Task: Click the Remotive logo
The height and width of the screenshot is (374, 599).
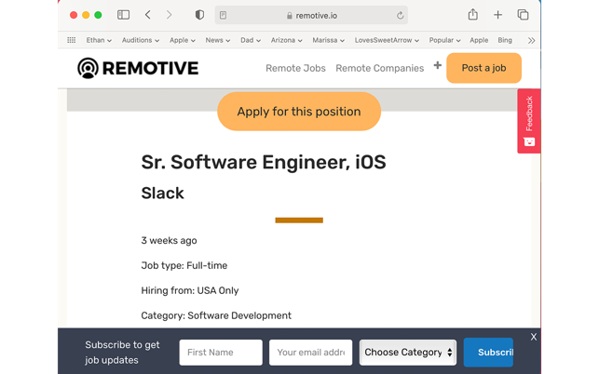Action: tap(138, 68)
